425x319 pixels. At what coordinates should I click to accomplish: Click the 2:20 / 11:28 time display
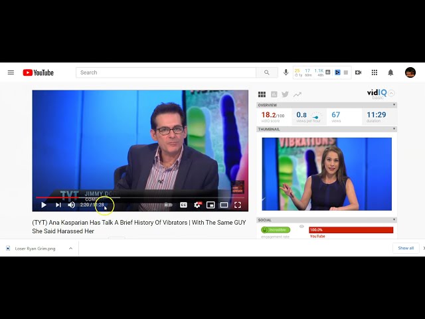coord(92,205)
